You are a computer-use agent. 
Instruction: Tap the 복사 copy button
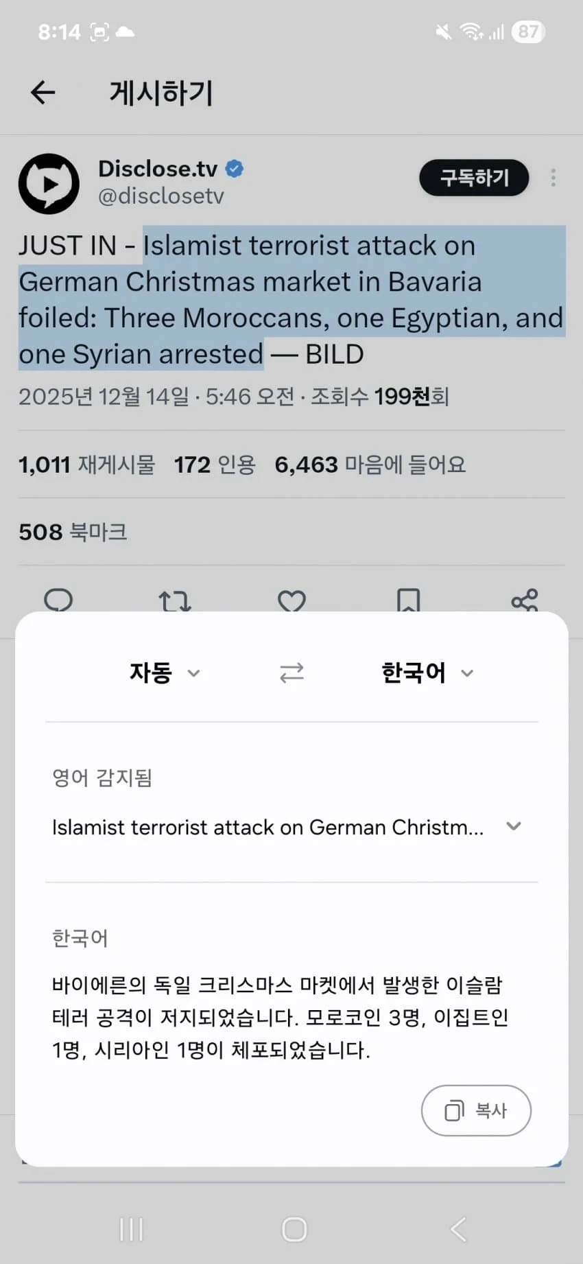476,1110
